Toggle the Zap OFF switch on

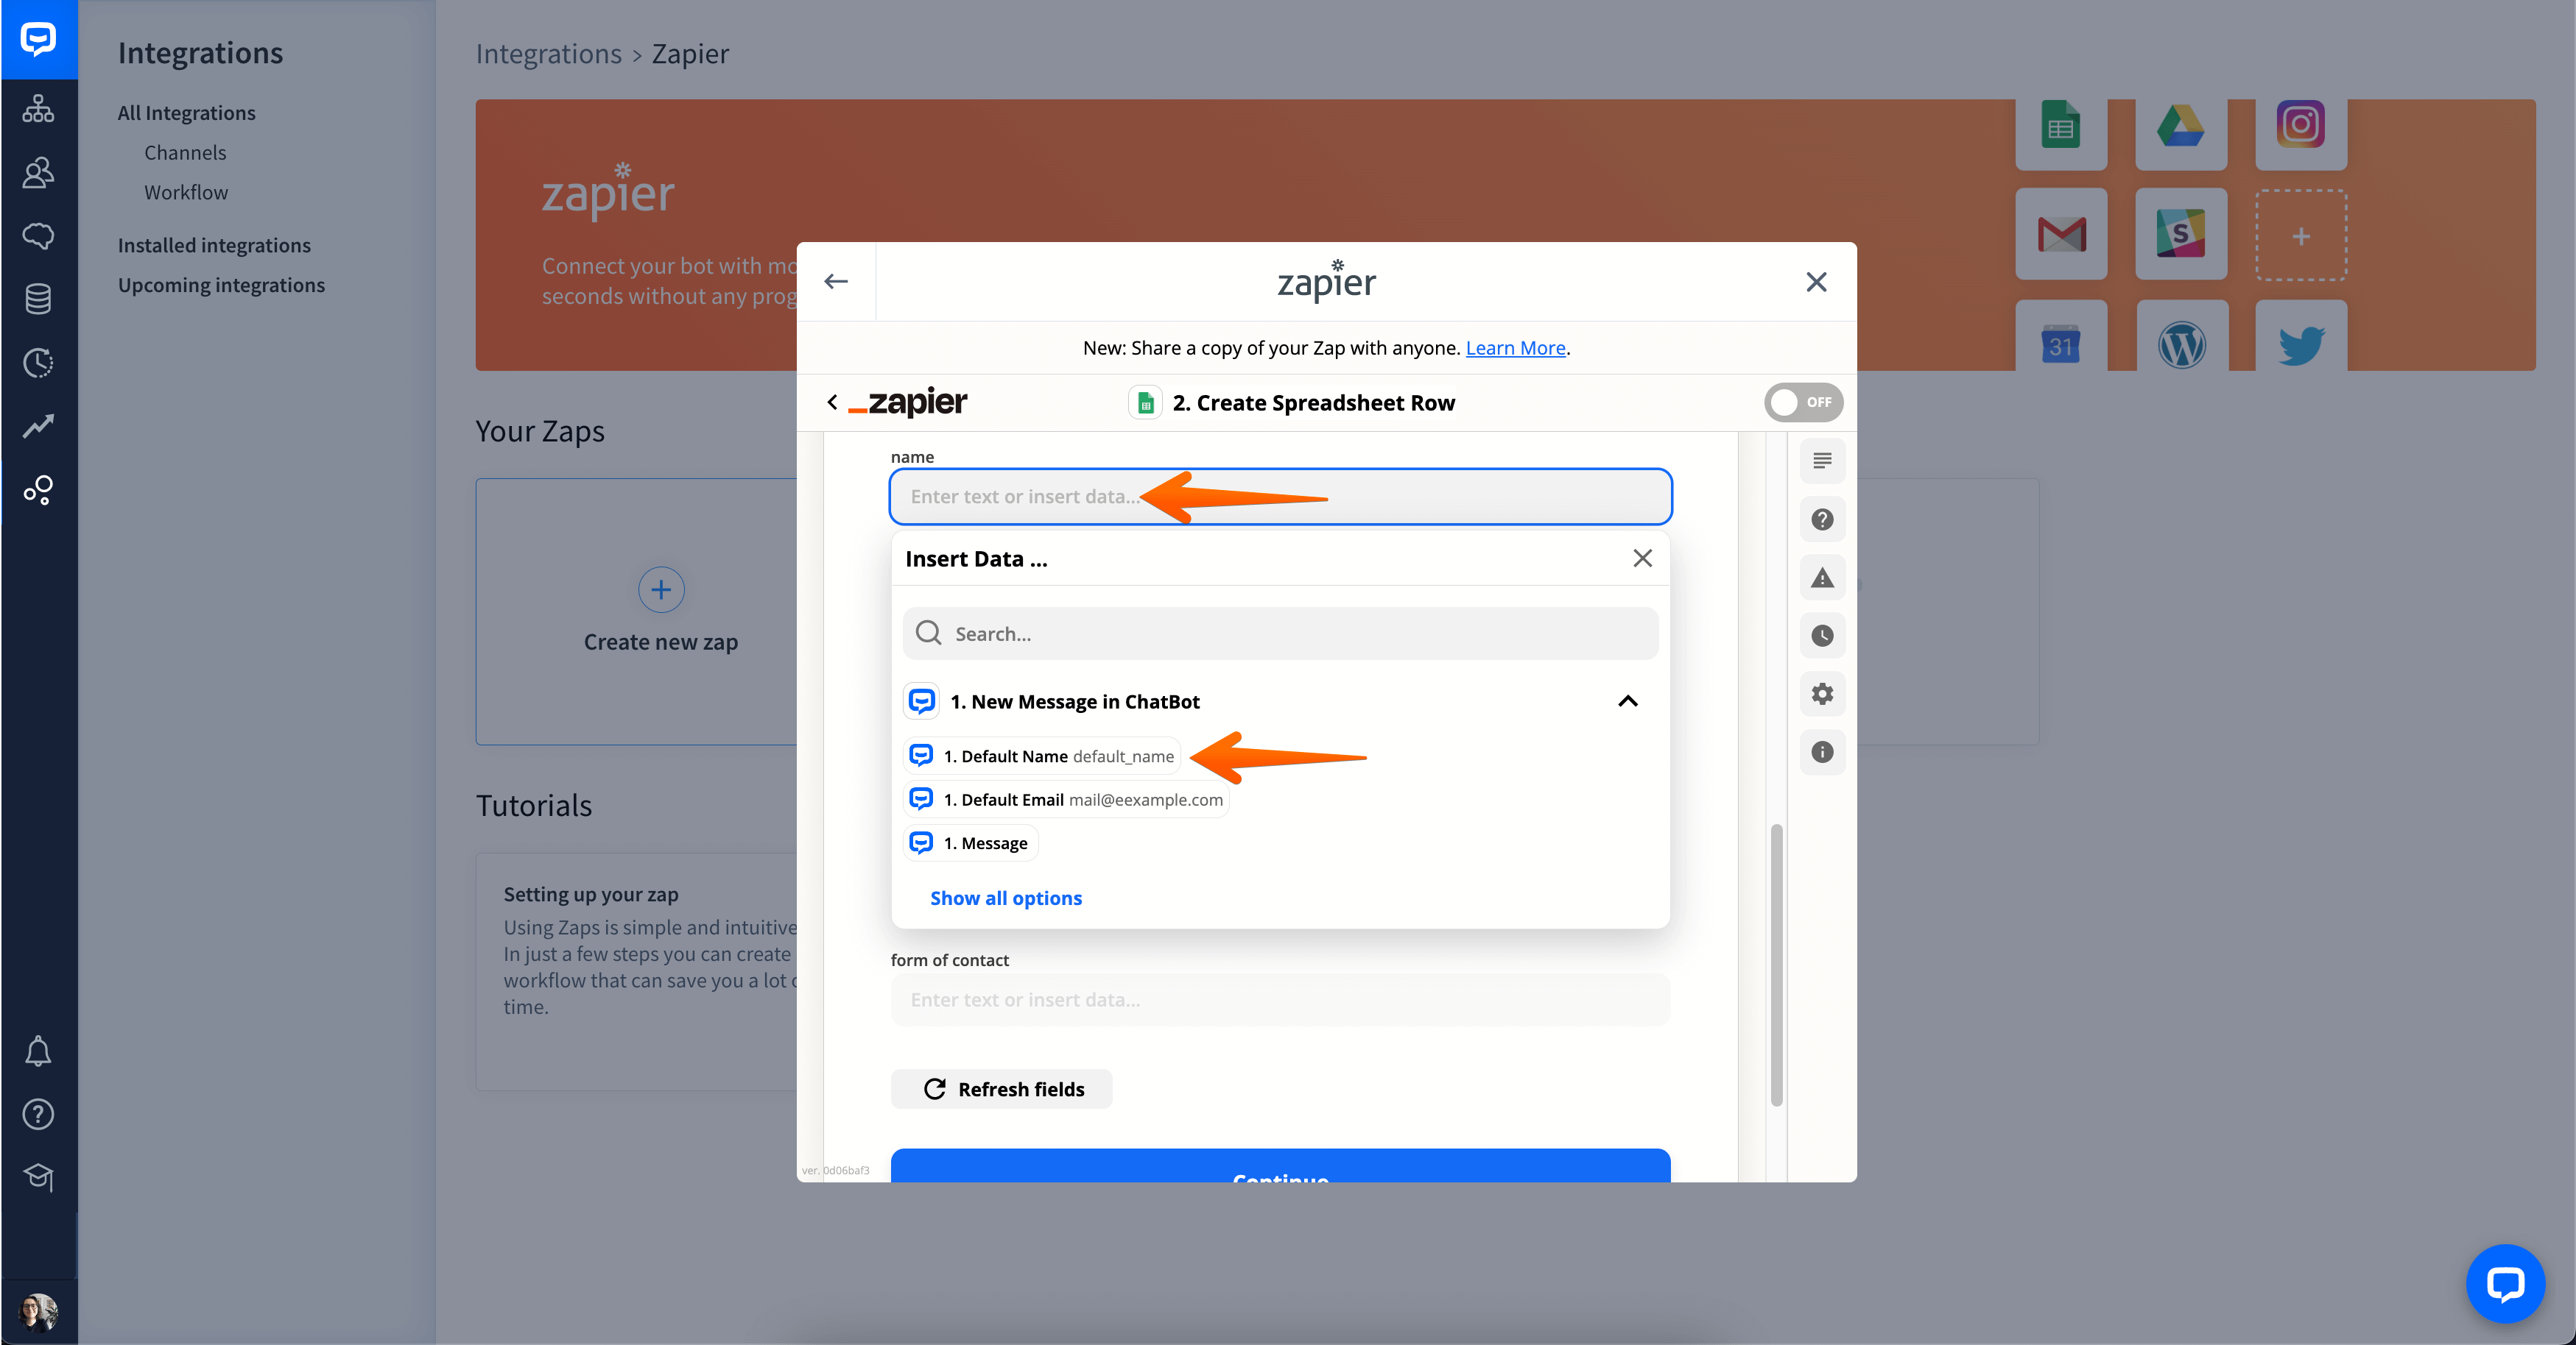tap(1804, 402)
